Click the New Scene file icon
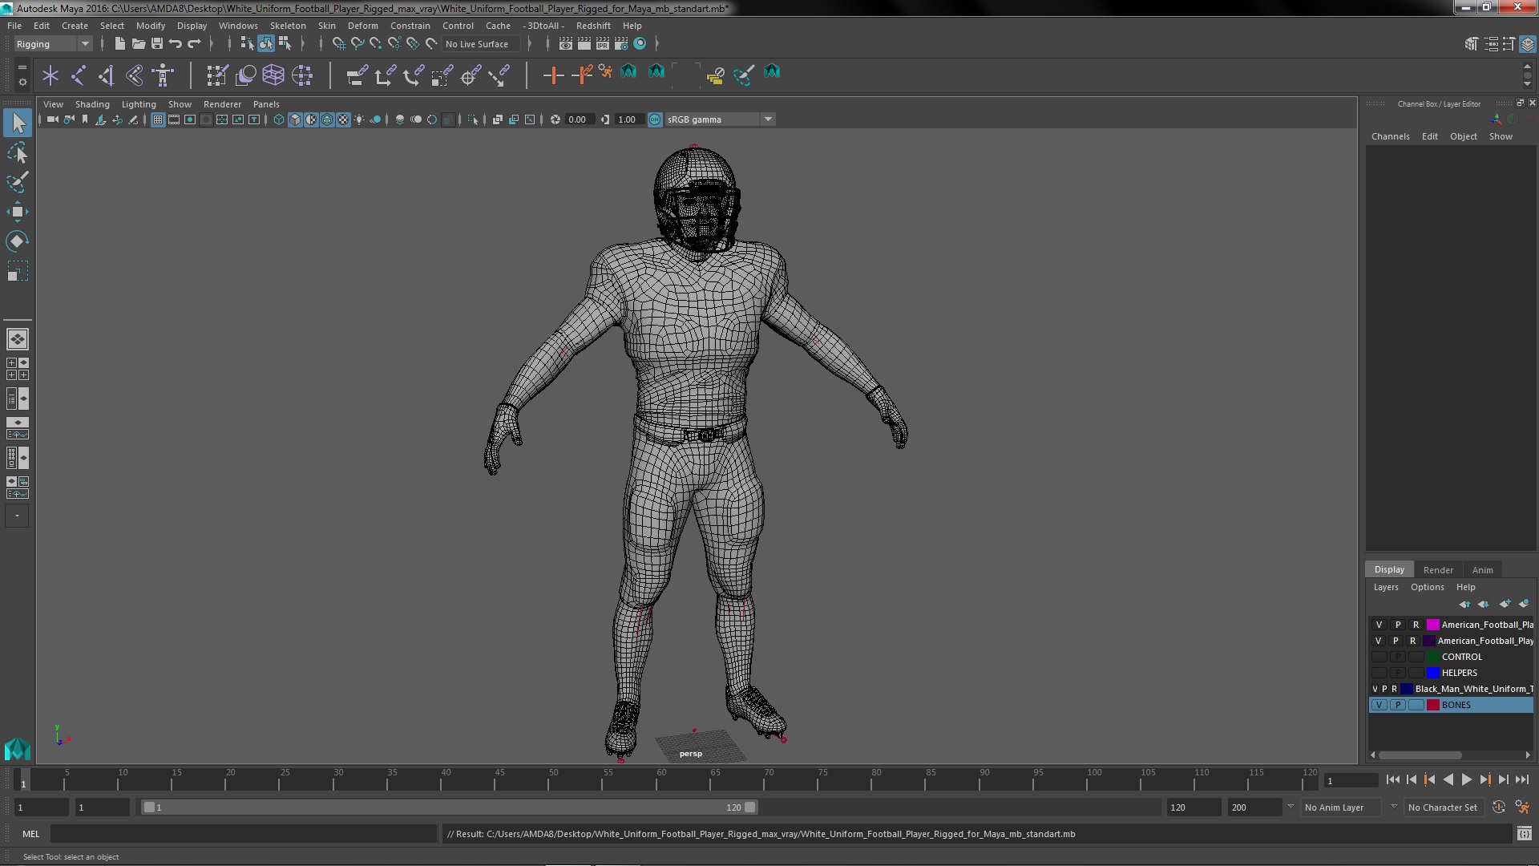The height and width of the screenshot is (866, 1539). pyautogui.click(x=119, y=44)
